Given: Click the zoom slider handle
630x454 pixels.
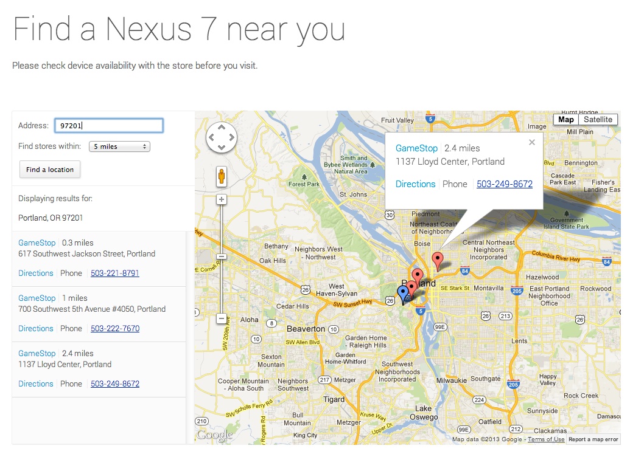Looking at the screenshot, I should coord(222,256).
